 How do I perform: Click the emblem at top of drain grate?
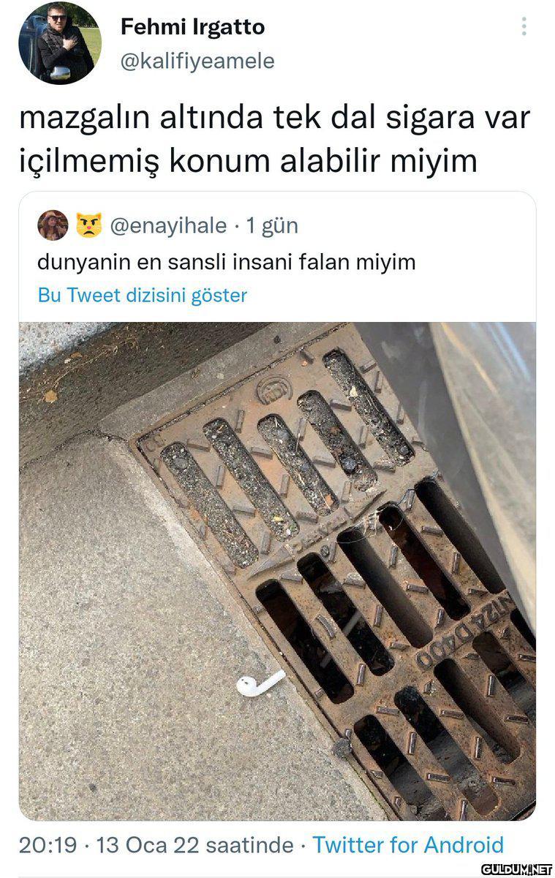coord(275,389)
